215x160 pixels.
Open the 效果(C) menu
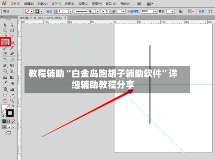tap(83, 4)
